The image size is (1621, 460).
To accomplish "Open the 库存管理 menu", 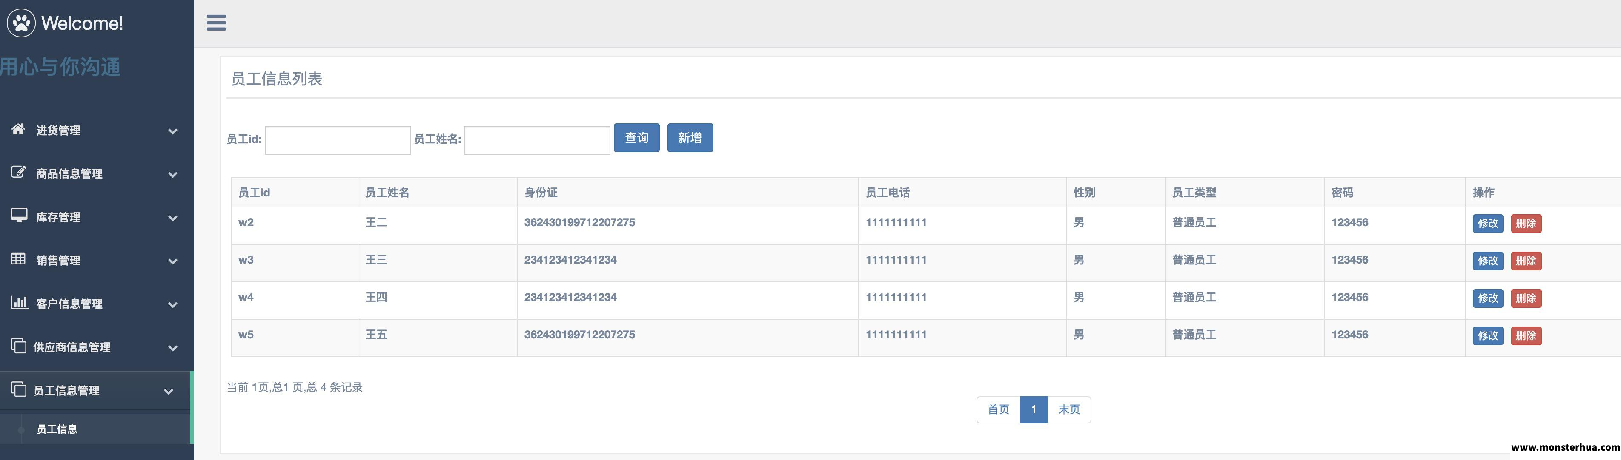I will tap(97, 217).
